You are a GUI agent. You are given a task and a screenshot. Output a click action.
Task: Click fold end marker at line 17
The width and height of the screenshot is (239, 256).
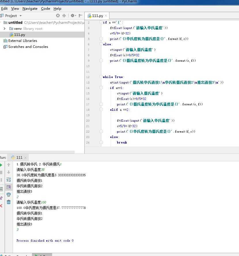point(101,104)
